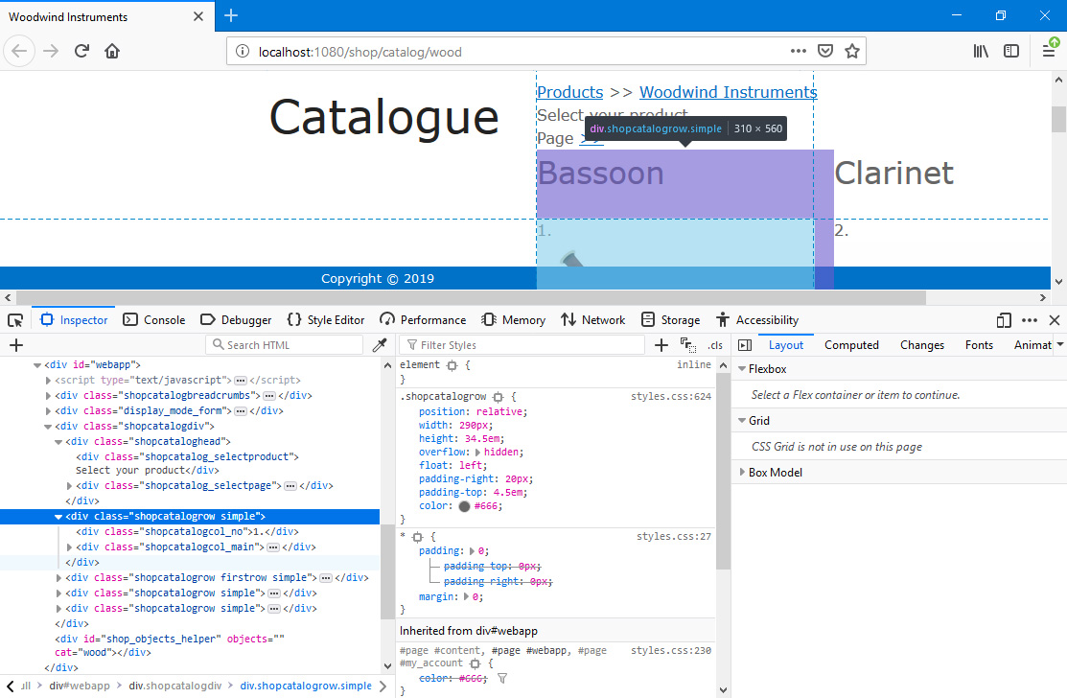Click the color filter icon in inherited rule
The image size is (1067, 698).
(502, 679)
